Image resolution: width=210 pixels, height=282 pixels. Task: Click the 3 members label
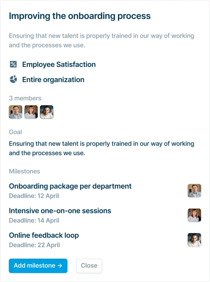pyautogui.click(x=25, y=98)
